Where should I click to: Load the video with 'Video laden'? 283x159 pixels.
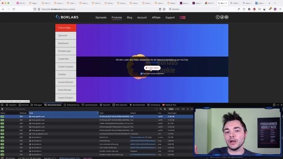click(152, 68)
